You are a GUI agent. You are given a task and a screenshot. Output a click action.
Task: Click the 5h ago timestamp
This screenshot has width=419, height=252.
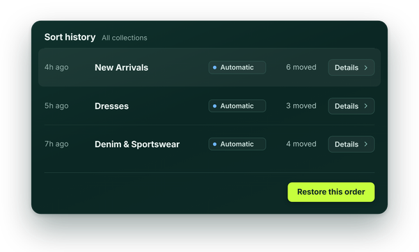56,106
